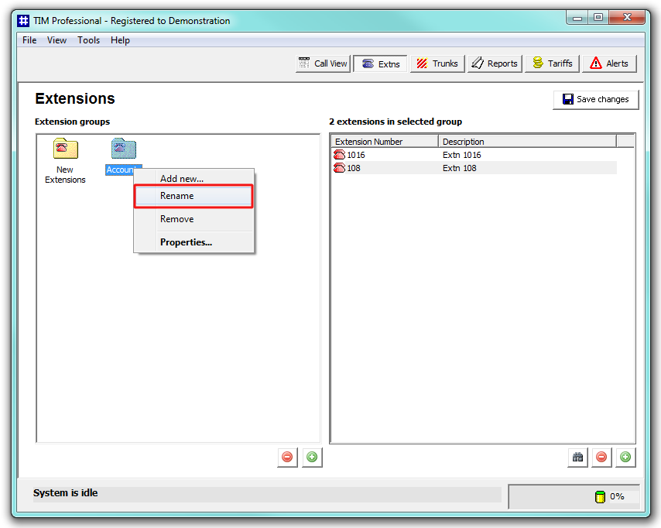Close the TIM Professional window

coord(627,18)
